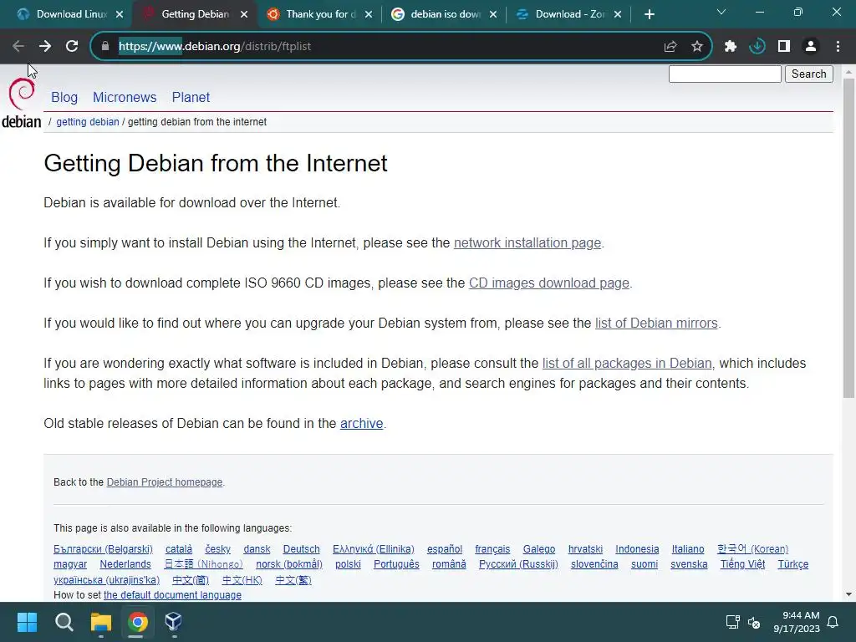Click the network tray icon
The height and width of the screenshot is (642, 856).
point(732,622)
